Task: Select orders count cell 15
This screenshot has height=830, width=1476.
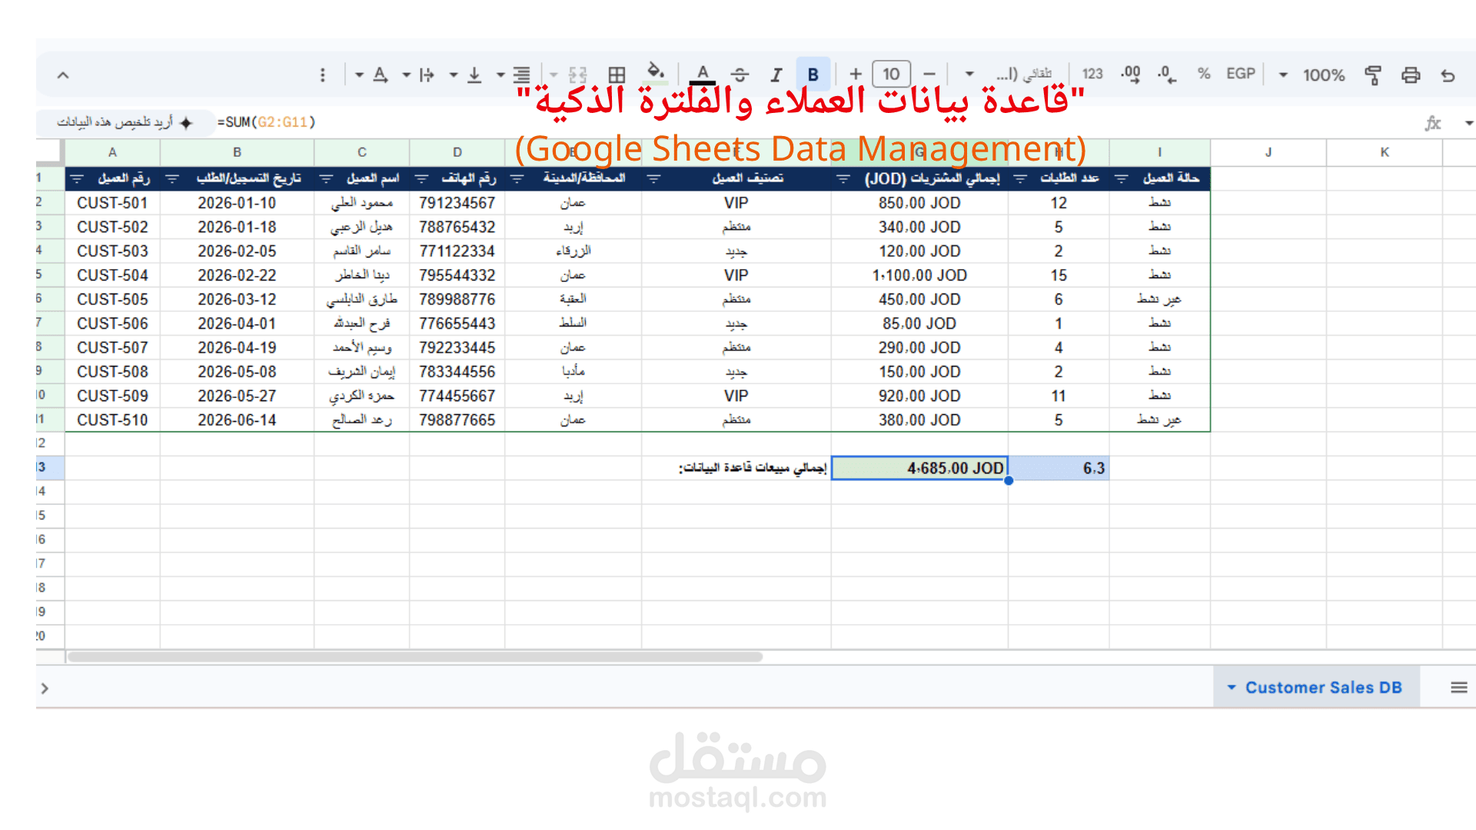Action: click(x=1059, y=275)
